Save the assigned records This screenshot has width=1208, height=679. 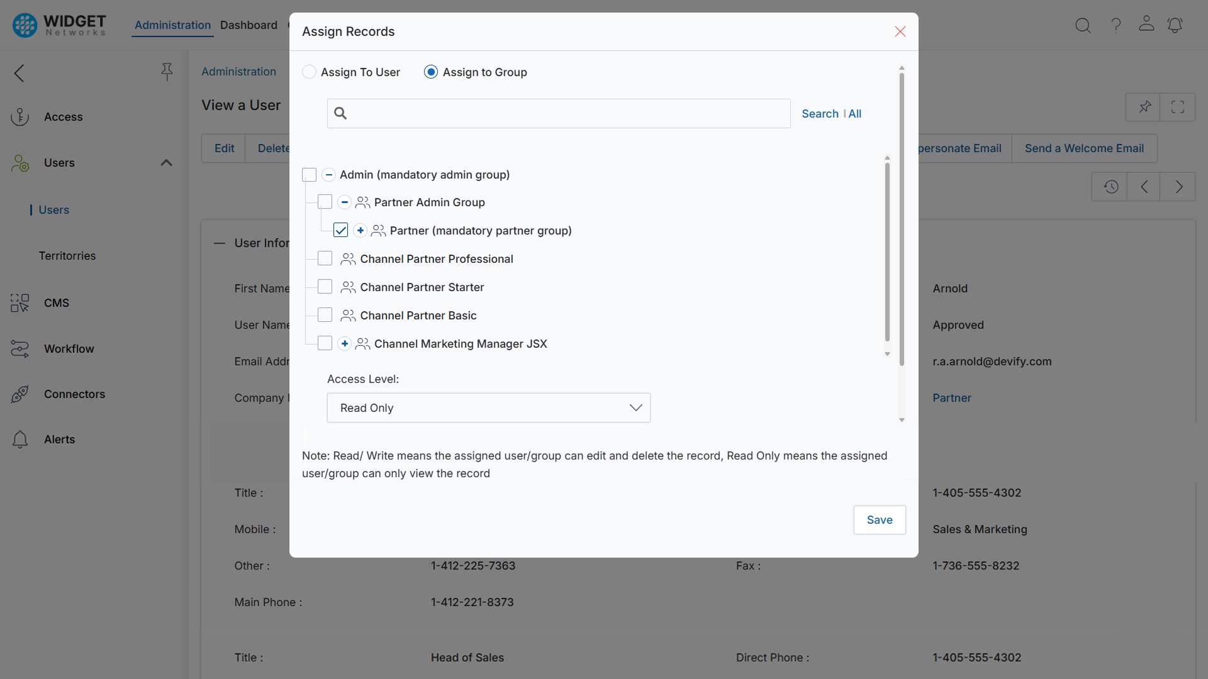879,520
